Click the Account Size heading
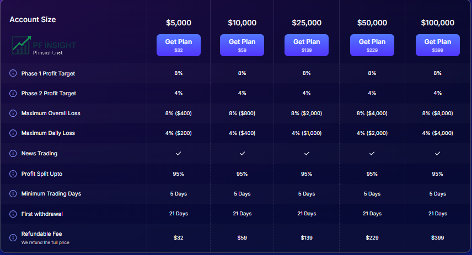Image resolution: width=472 pixels, height=255 pixels. point(33,19)
